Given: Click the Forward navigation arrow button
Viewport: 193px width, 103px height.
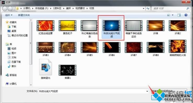Looking at the screenshot, I should 10,8.
